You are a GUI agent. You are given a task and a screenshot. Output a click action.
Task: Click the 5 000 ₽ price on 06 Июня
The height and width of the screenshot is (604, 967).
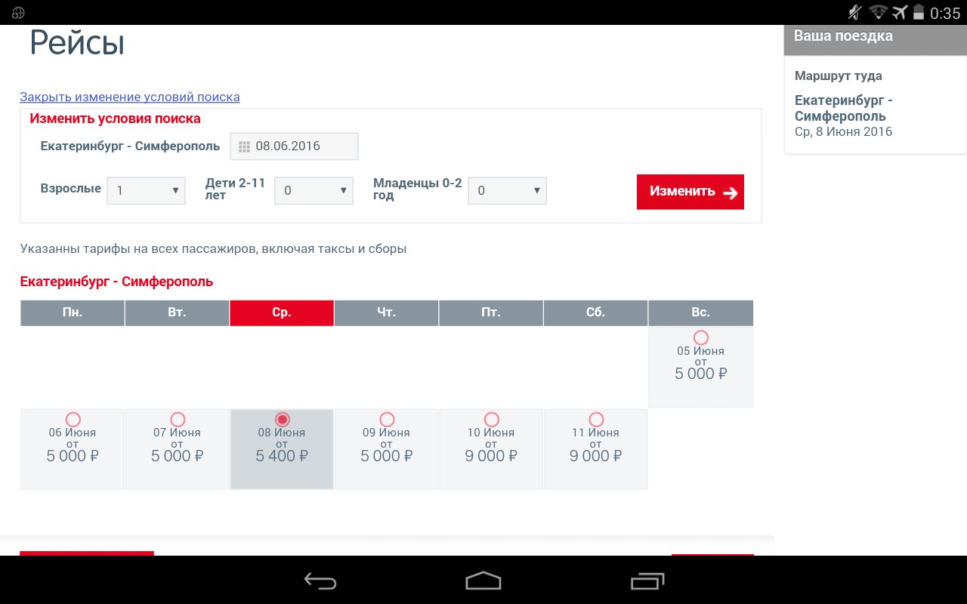[x=73, y=455]
